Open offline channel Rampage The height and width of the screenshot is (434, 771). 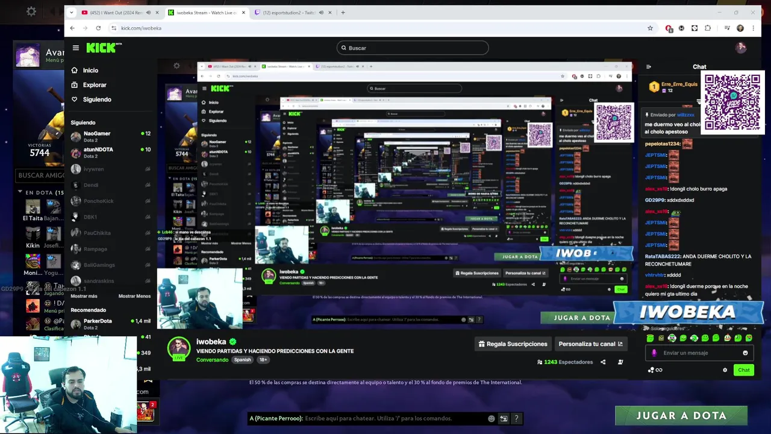(x=111, y=249)
